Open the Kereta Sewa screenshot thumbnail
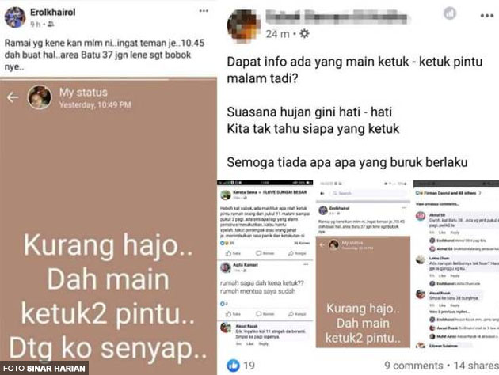The height and width of the screenshot is (375, 499). tap(265, 263)
